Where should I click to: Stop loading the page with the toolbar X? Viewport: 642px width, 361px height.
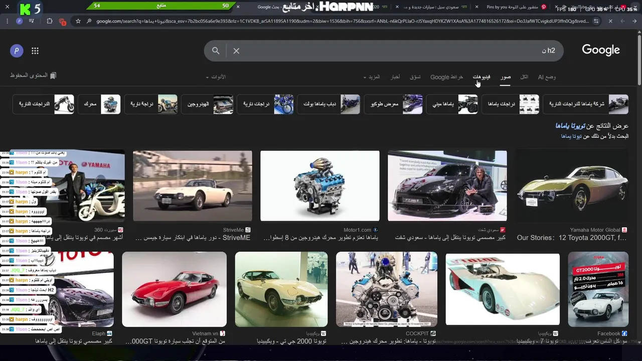610,21
